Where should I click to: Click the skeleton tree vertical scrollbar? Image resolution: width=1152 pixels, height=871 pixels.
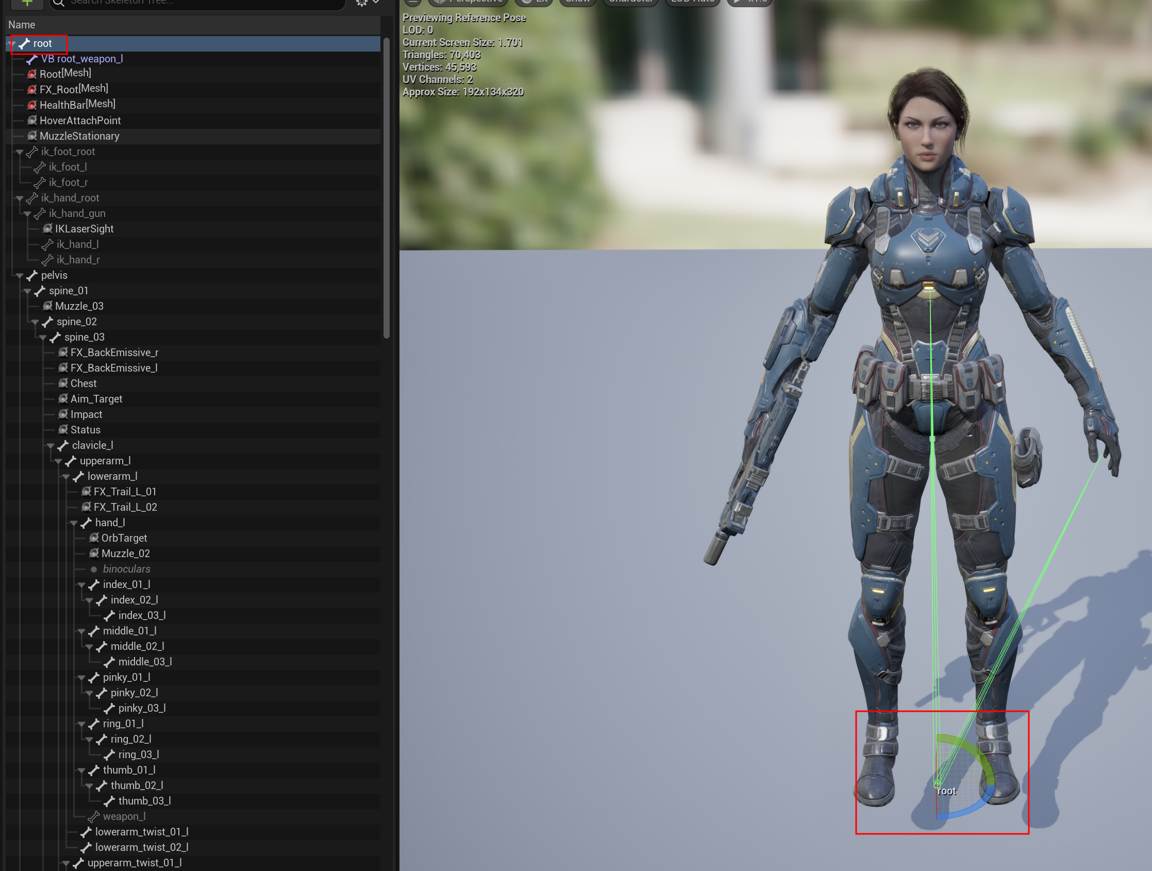386,188
